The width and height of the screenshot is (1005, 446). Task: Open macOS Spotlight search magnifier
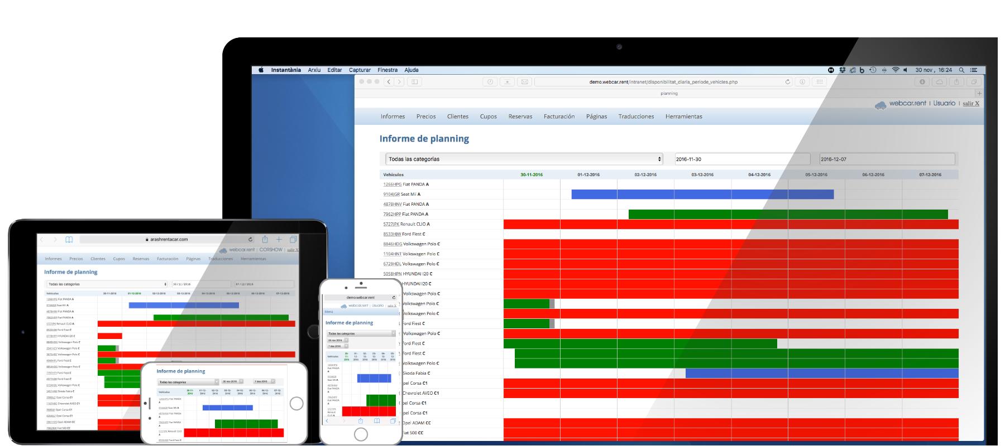click(961, 70)
